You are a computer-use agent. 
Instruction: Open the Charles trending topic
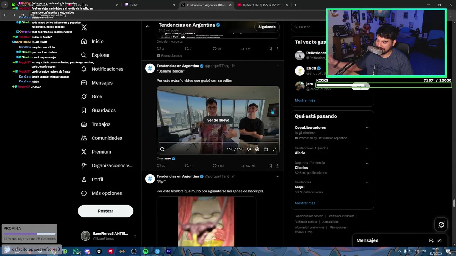[x=301, y=168]
